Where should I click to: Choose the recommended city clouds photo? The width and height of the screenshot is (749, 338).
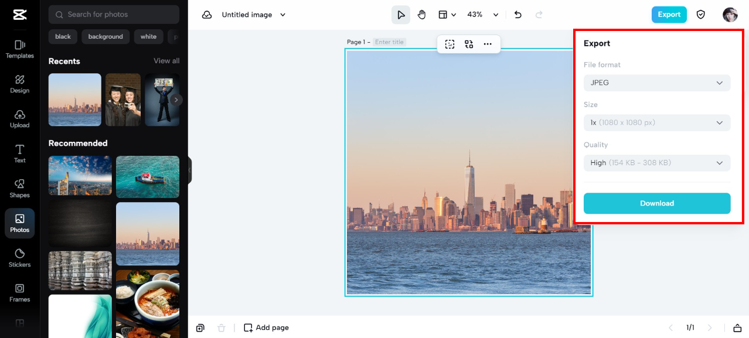pyautogui.click(x=80, y=176)
